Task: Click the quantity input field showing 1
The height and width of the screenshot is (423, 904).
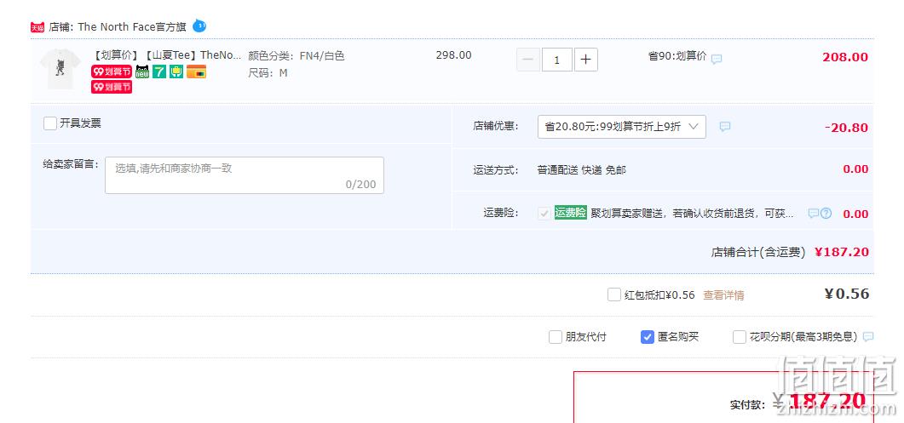Action: [557, 60]
